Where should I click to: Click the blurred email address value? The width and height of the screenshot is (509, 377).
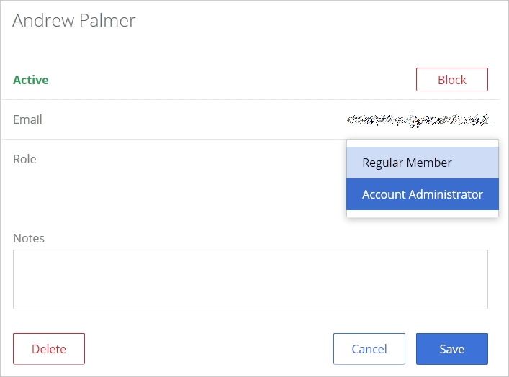click(x=418, y=119)
